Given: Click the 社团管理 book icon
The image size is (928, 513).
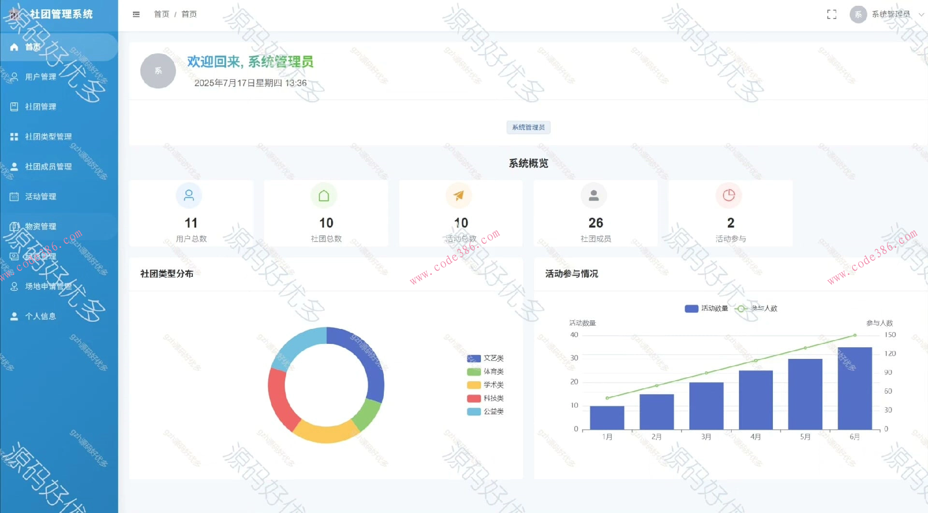Looking at the screenshot, I should (14, 107).
